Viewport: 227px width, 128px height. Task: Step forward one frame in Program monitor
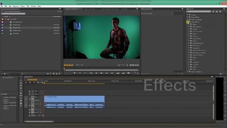click(107, 73)
